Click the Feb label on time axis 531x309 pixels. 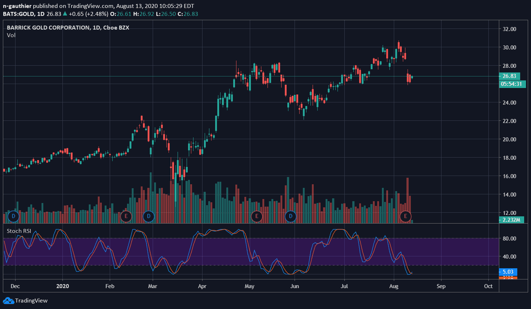coord(110,286)
